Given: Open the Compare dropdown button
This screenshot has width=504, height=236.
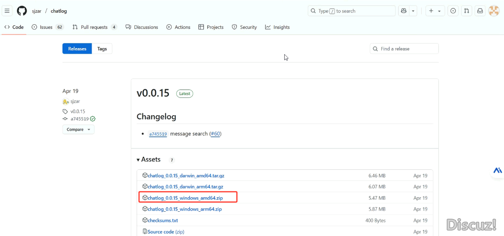Looking at the screenshot, I should [78, 130].
